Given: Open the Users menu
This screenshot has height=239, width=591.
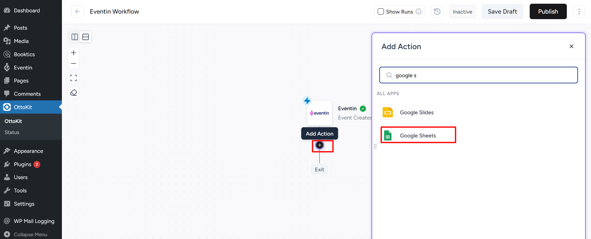Looking at the screenshot, I should point(31,177).
